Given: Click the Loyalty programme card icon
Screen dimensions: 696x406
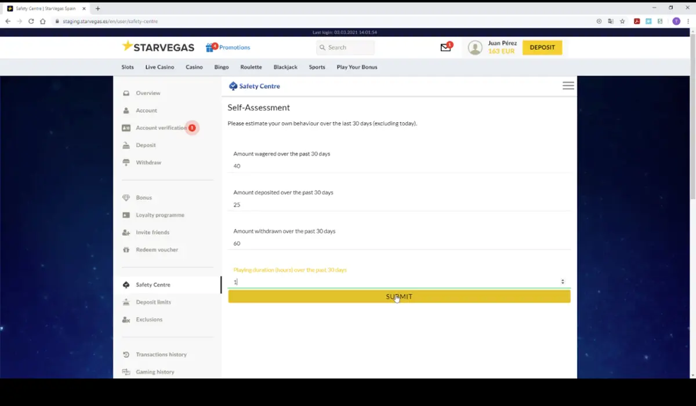Looking at the screenshot, I should coord(126,215).
